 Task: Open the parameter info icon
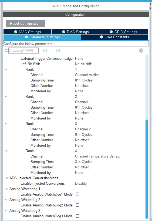pos(141,51)
